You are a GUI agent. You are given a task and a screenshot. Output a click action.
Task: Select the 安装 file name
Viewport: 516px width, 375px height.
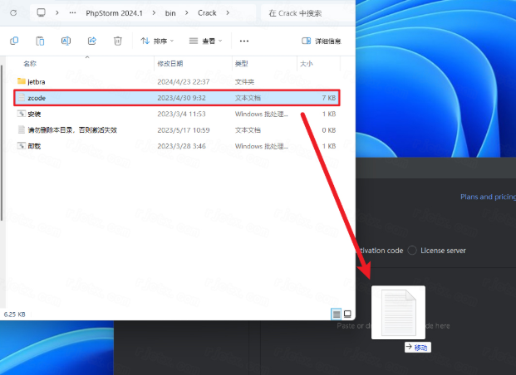click(x=34, y=114)
